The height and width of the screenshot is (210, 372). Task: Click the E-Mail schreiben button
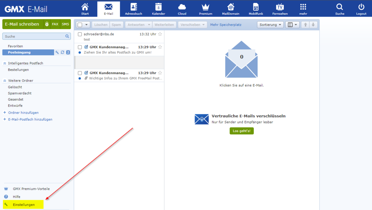[23, 24]
